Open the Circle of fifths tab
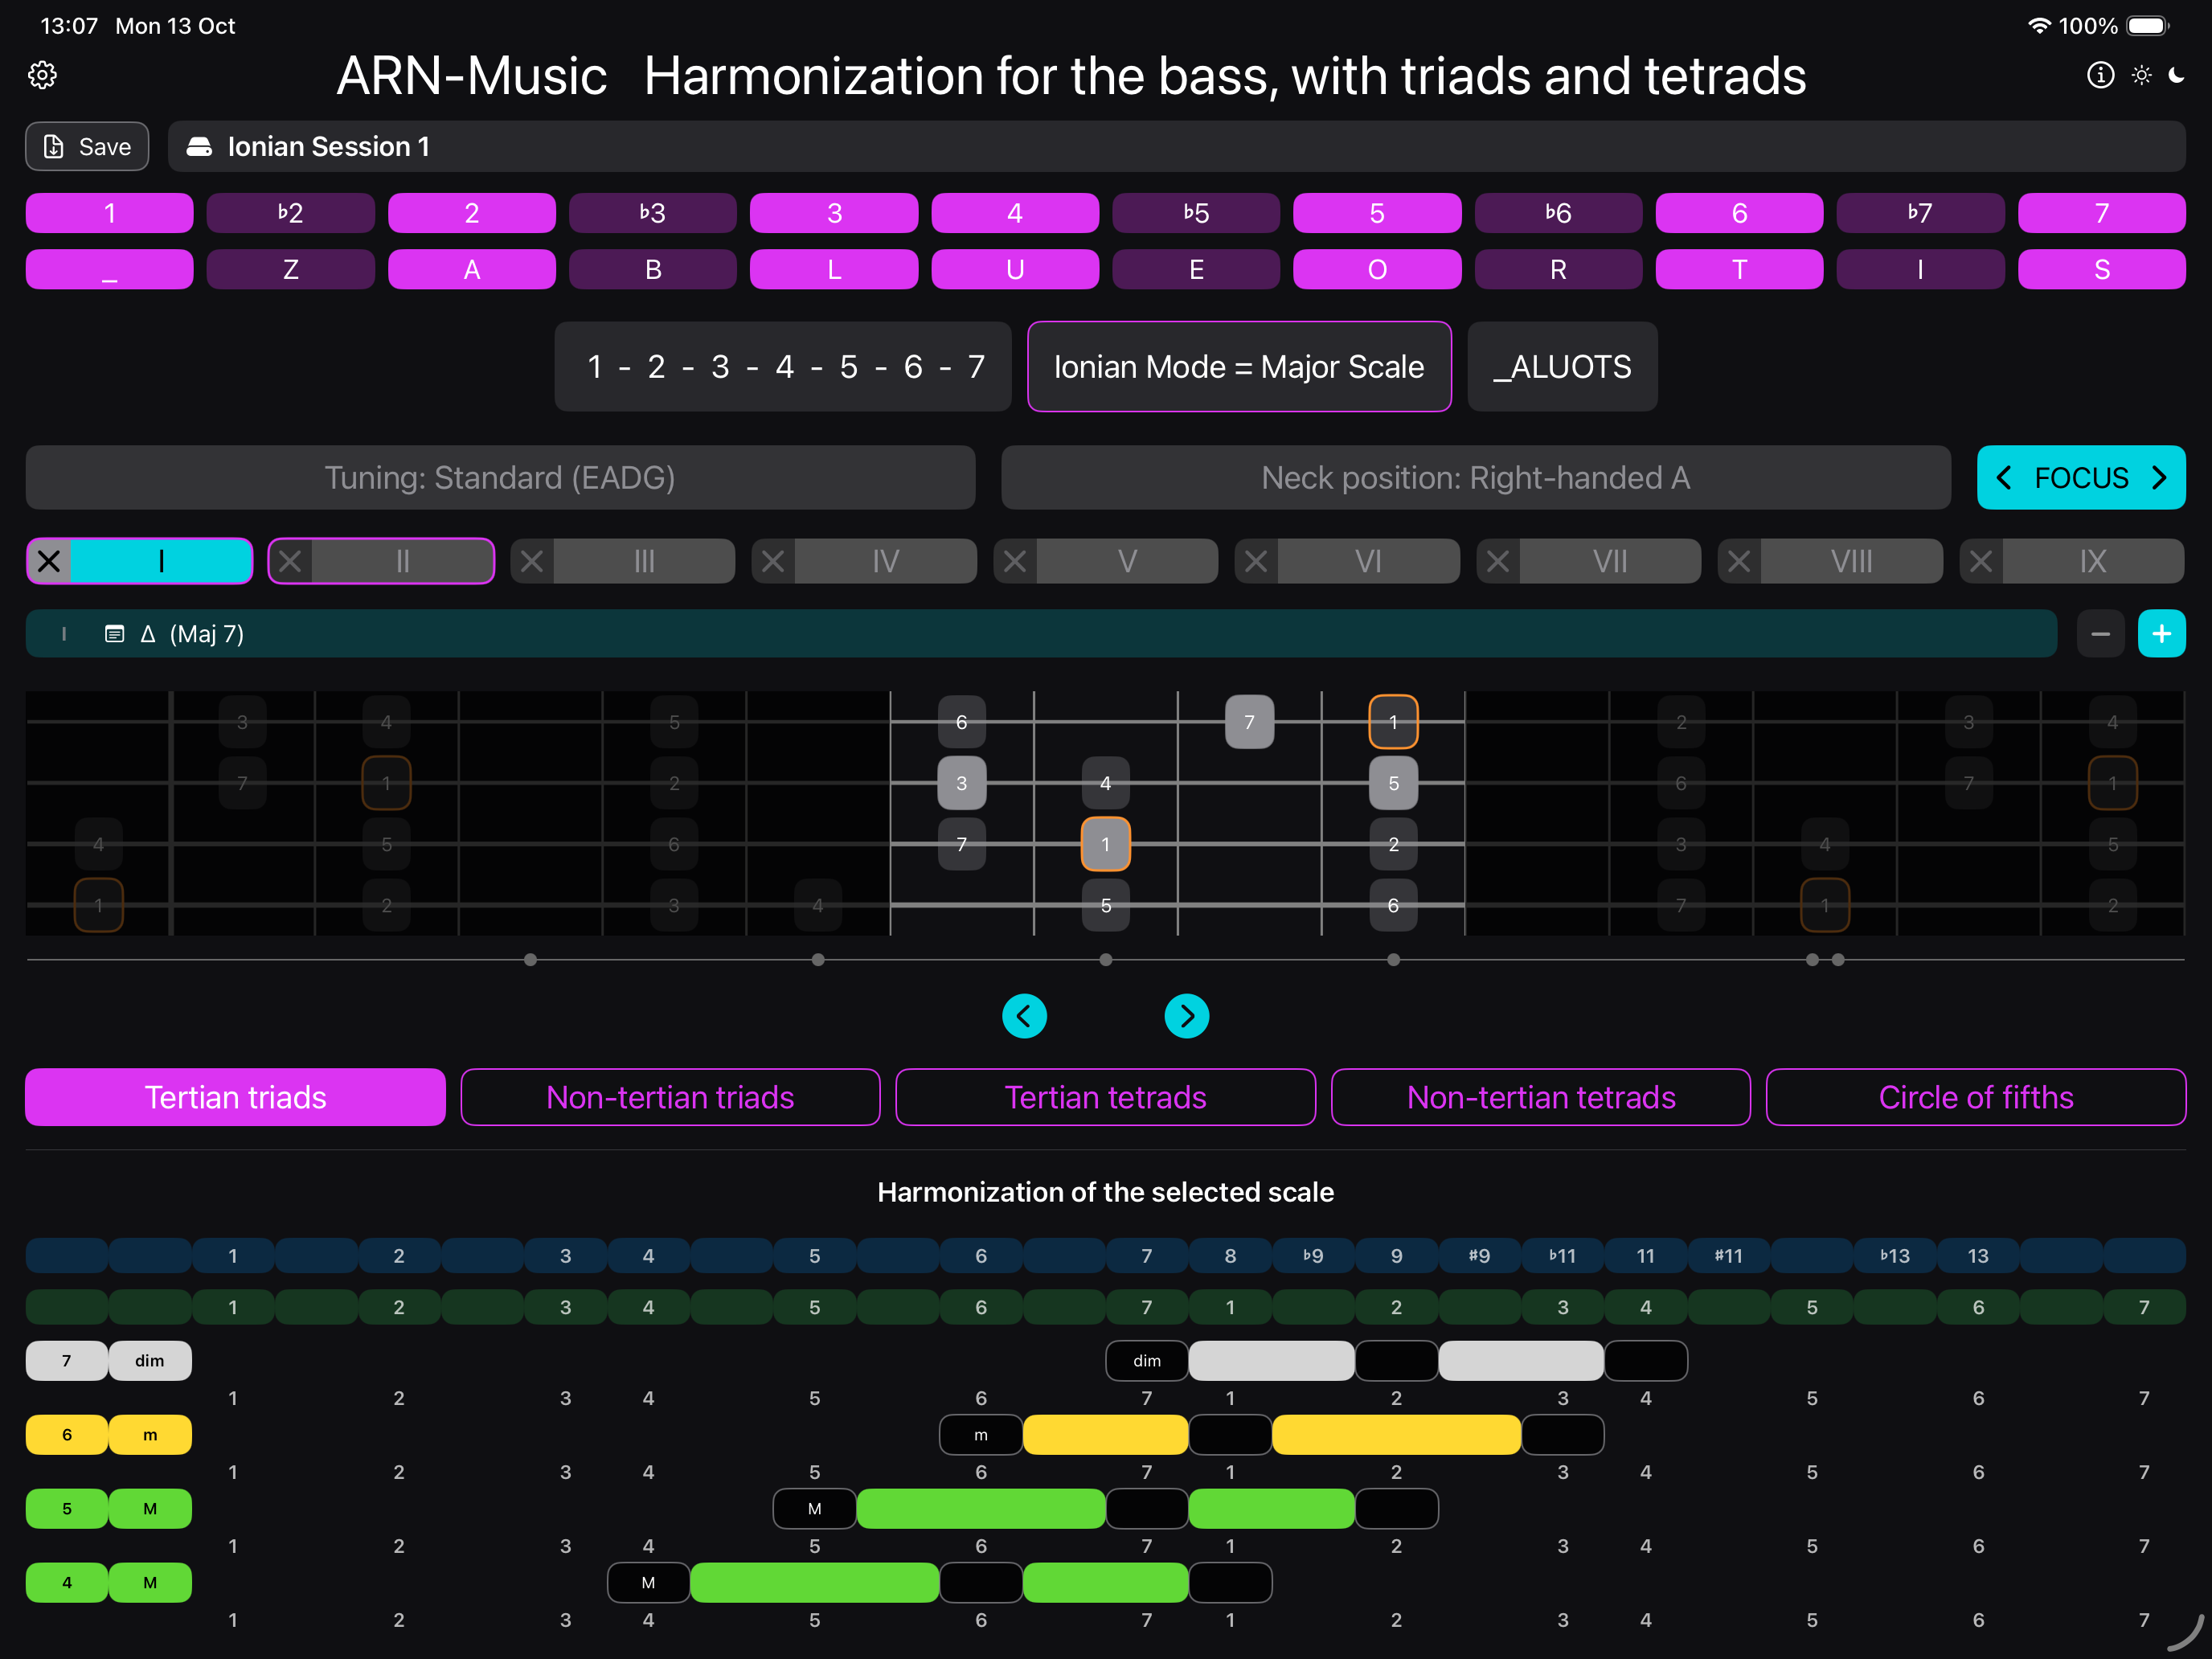This screenshot has height=1659, width=2212. tap(1975, 1097)
